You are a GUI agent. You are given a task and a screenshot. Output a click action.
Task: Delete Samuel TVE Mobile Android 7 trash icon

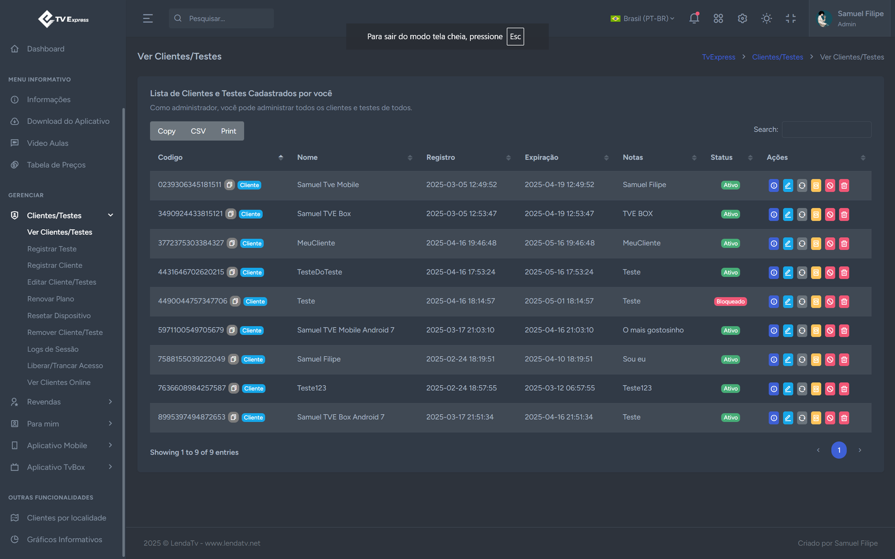point(844,331)
